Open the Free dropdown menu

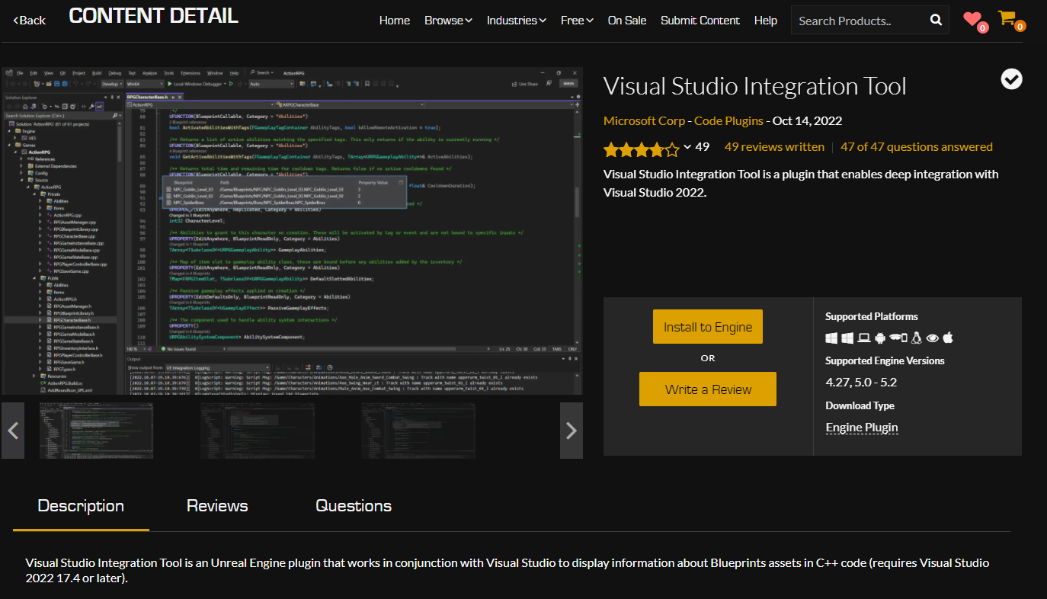coord(577,21)
